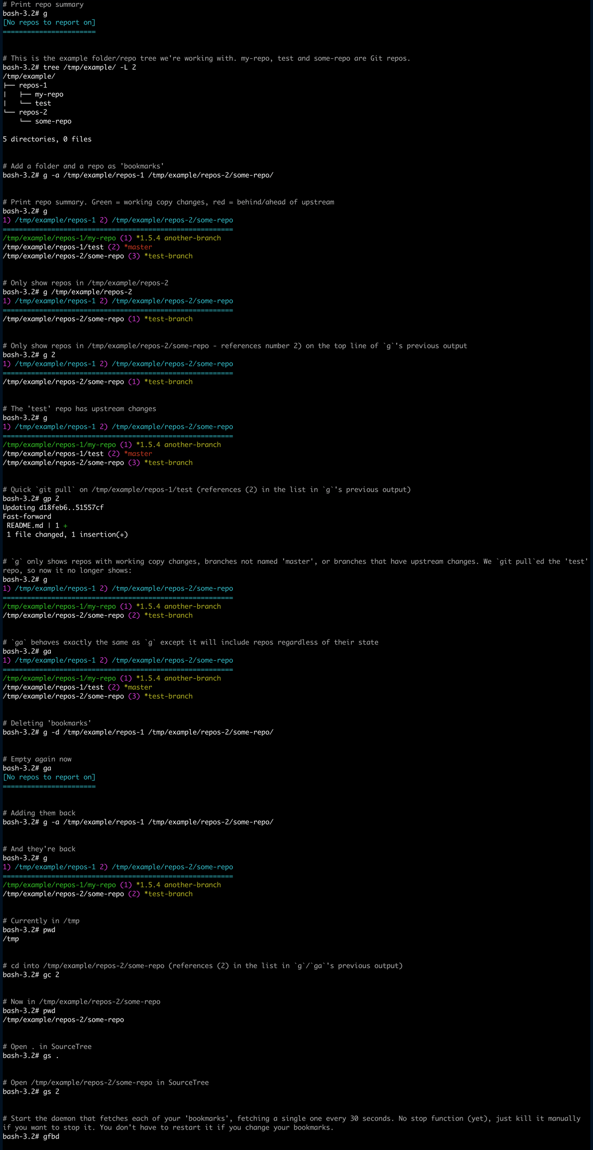593x1150 pixels.
Task: Click comment 'Add a folder and a repo as bookmarks'
Action: [x=83, y=166]
